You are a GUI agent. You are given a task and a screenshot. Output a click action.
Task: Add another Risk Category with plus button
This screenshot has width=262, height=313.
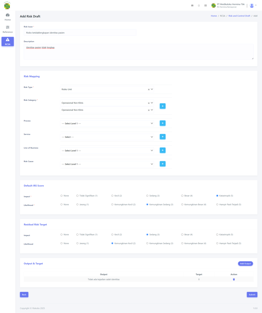(x=163, y=106)
